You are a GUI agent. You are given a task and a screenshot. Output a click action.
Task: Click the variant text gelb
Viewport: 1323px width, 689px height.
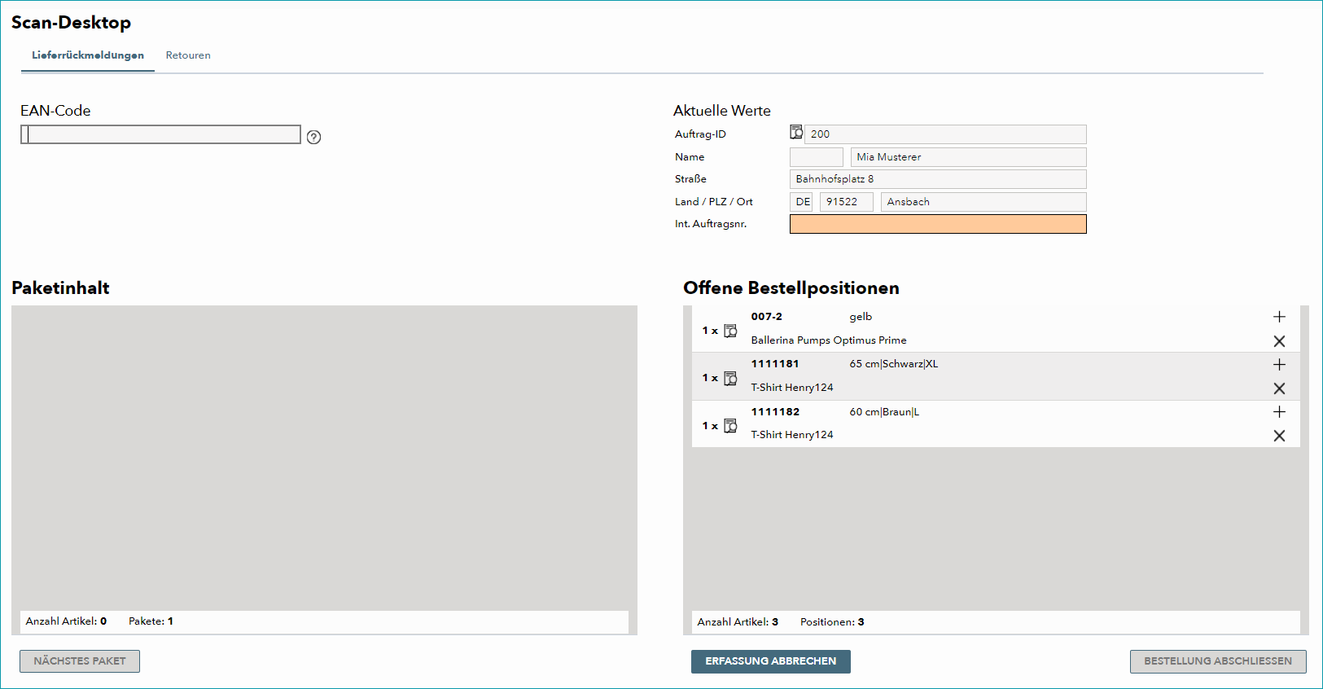tap(861, 317)
